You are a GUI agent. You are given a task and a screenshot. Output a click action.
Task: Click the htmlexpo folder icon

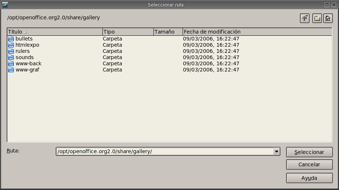pos(11,45)
